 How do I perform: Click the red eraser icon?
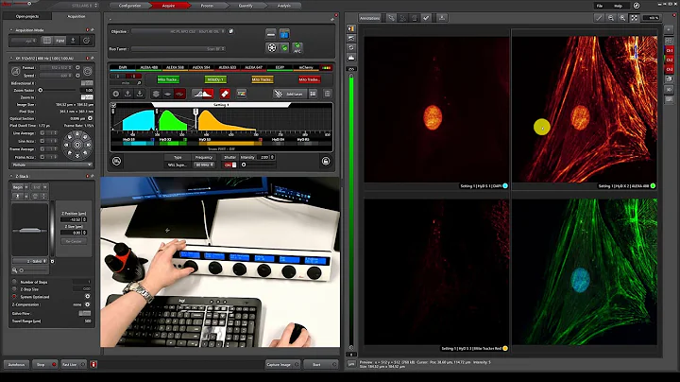225,94
